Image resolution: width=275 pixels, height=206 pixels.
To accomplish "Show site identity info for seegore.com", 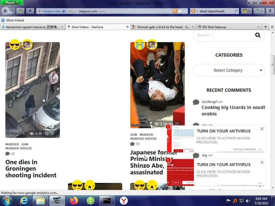I will [x=51, y=11].
